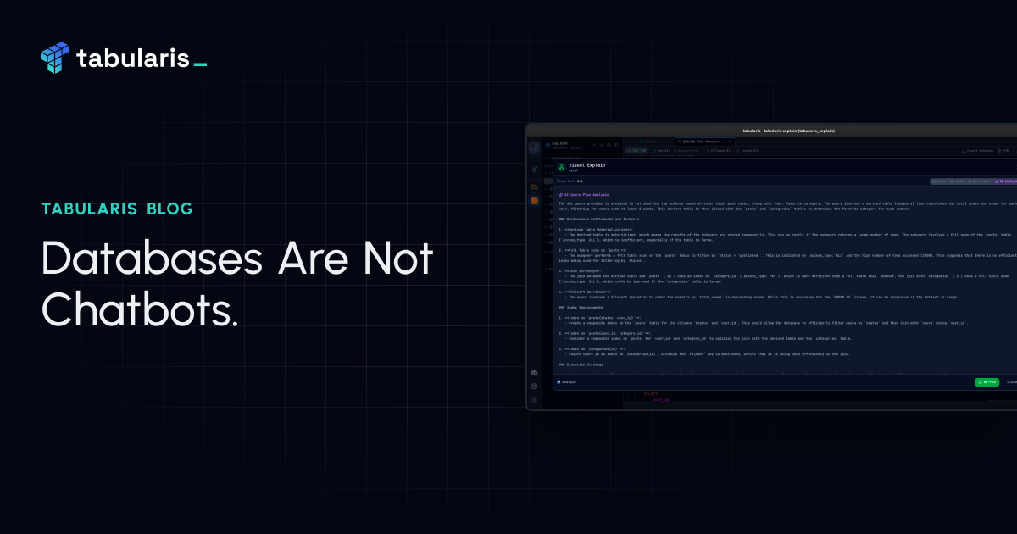Click the Index Improvements heading
The height and width of the screenshot is (534, 1017).
(581, 307)
